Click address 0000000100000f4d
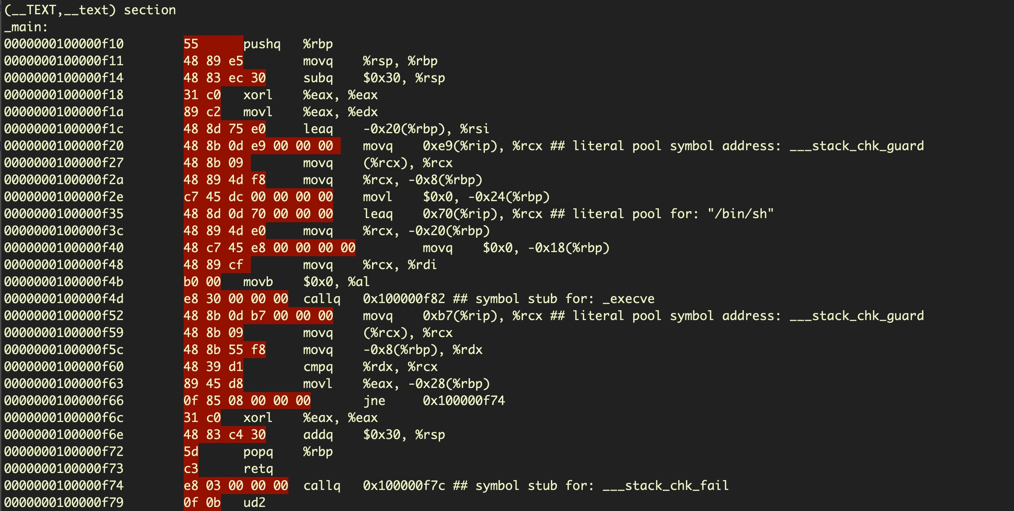 (x=64, y=299)
